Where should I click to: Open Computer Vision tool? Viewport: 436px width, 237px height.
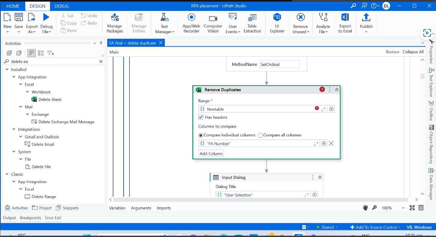coord(213,23)
